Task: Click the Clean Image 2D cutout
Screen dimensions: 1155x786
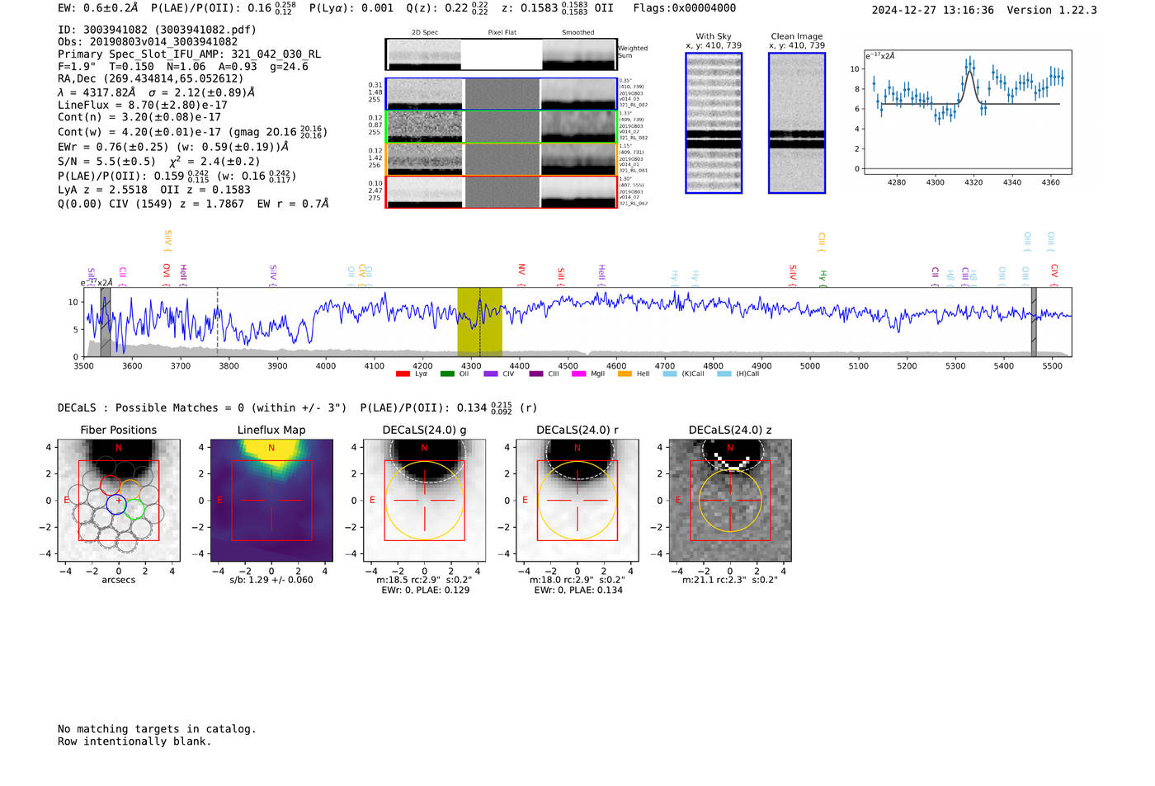Action: click(797, 123)
